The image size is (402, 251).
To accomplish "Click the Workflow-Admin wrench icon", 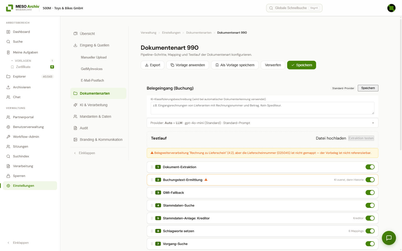I will coord(8,137).
